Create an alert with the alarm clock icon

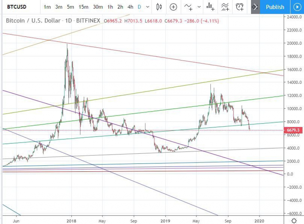[x=239, y=7]
